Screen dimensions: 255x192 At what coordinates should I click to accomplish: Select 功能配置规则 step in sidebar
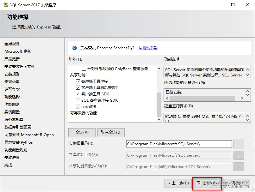pos(16,150)
